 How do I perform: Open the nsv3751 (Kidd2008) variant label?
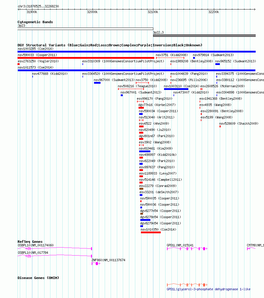[x=172, y=55]
